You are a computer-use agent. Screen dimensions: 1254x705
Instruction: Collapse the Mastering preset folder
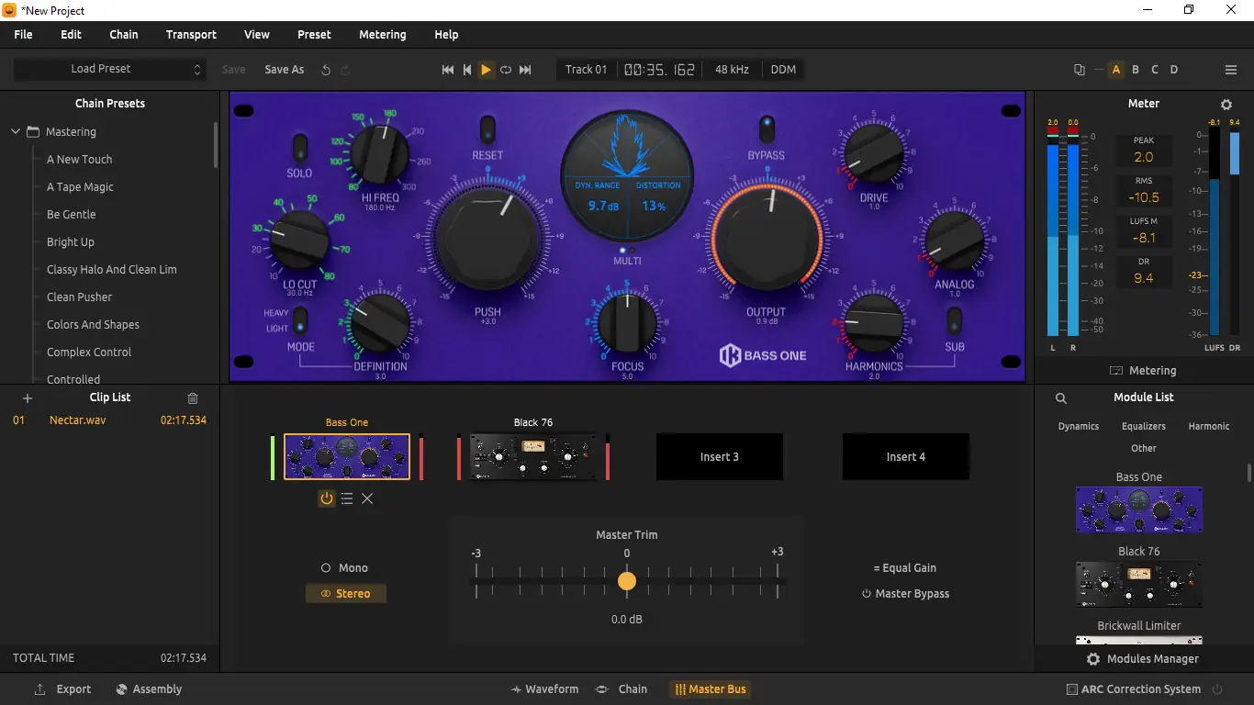[16, 132]
